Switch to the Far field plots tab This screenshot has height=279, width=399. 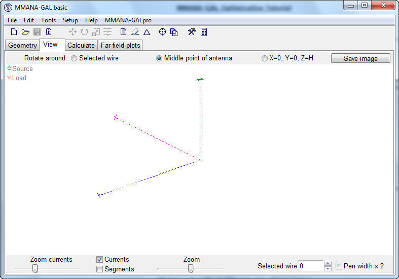(120, 45)
